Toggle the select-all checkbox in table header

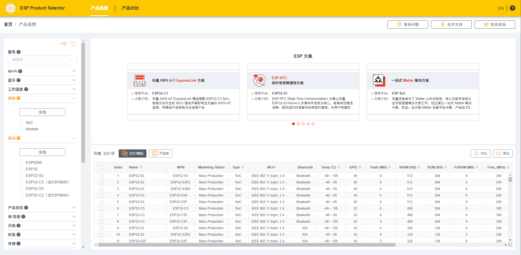102,168
